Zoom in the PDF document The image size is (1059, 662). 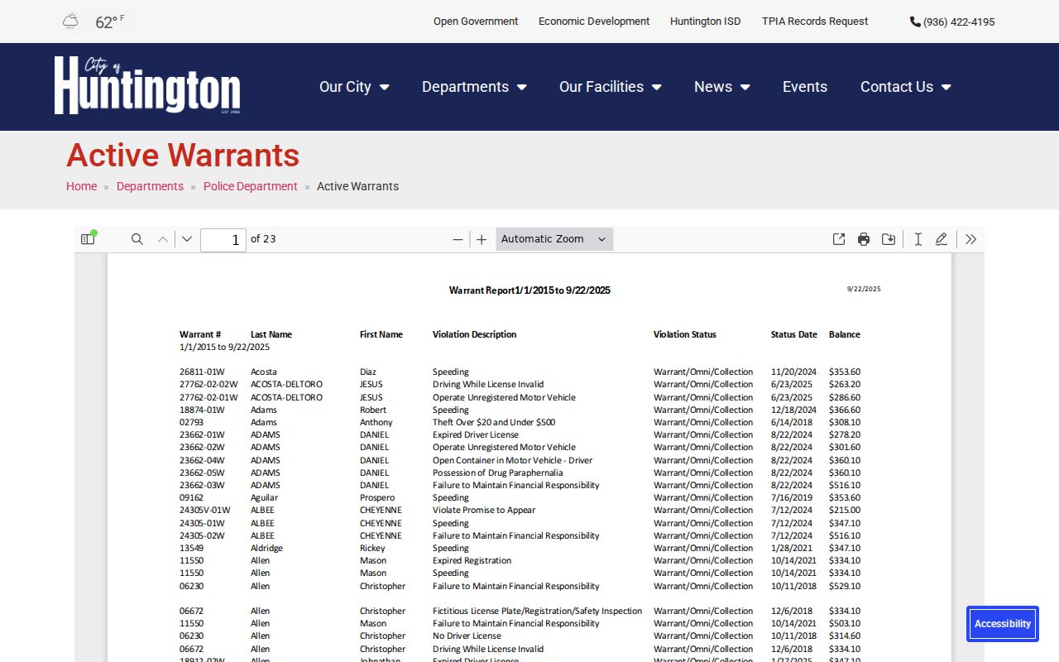coord(482,239)
